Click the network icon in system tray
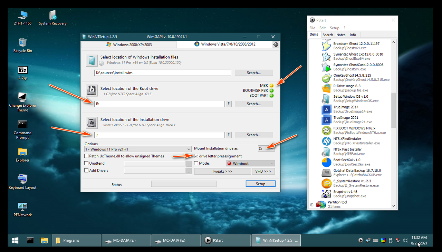This screenshot has height=252, width=442. coord(368,240)
